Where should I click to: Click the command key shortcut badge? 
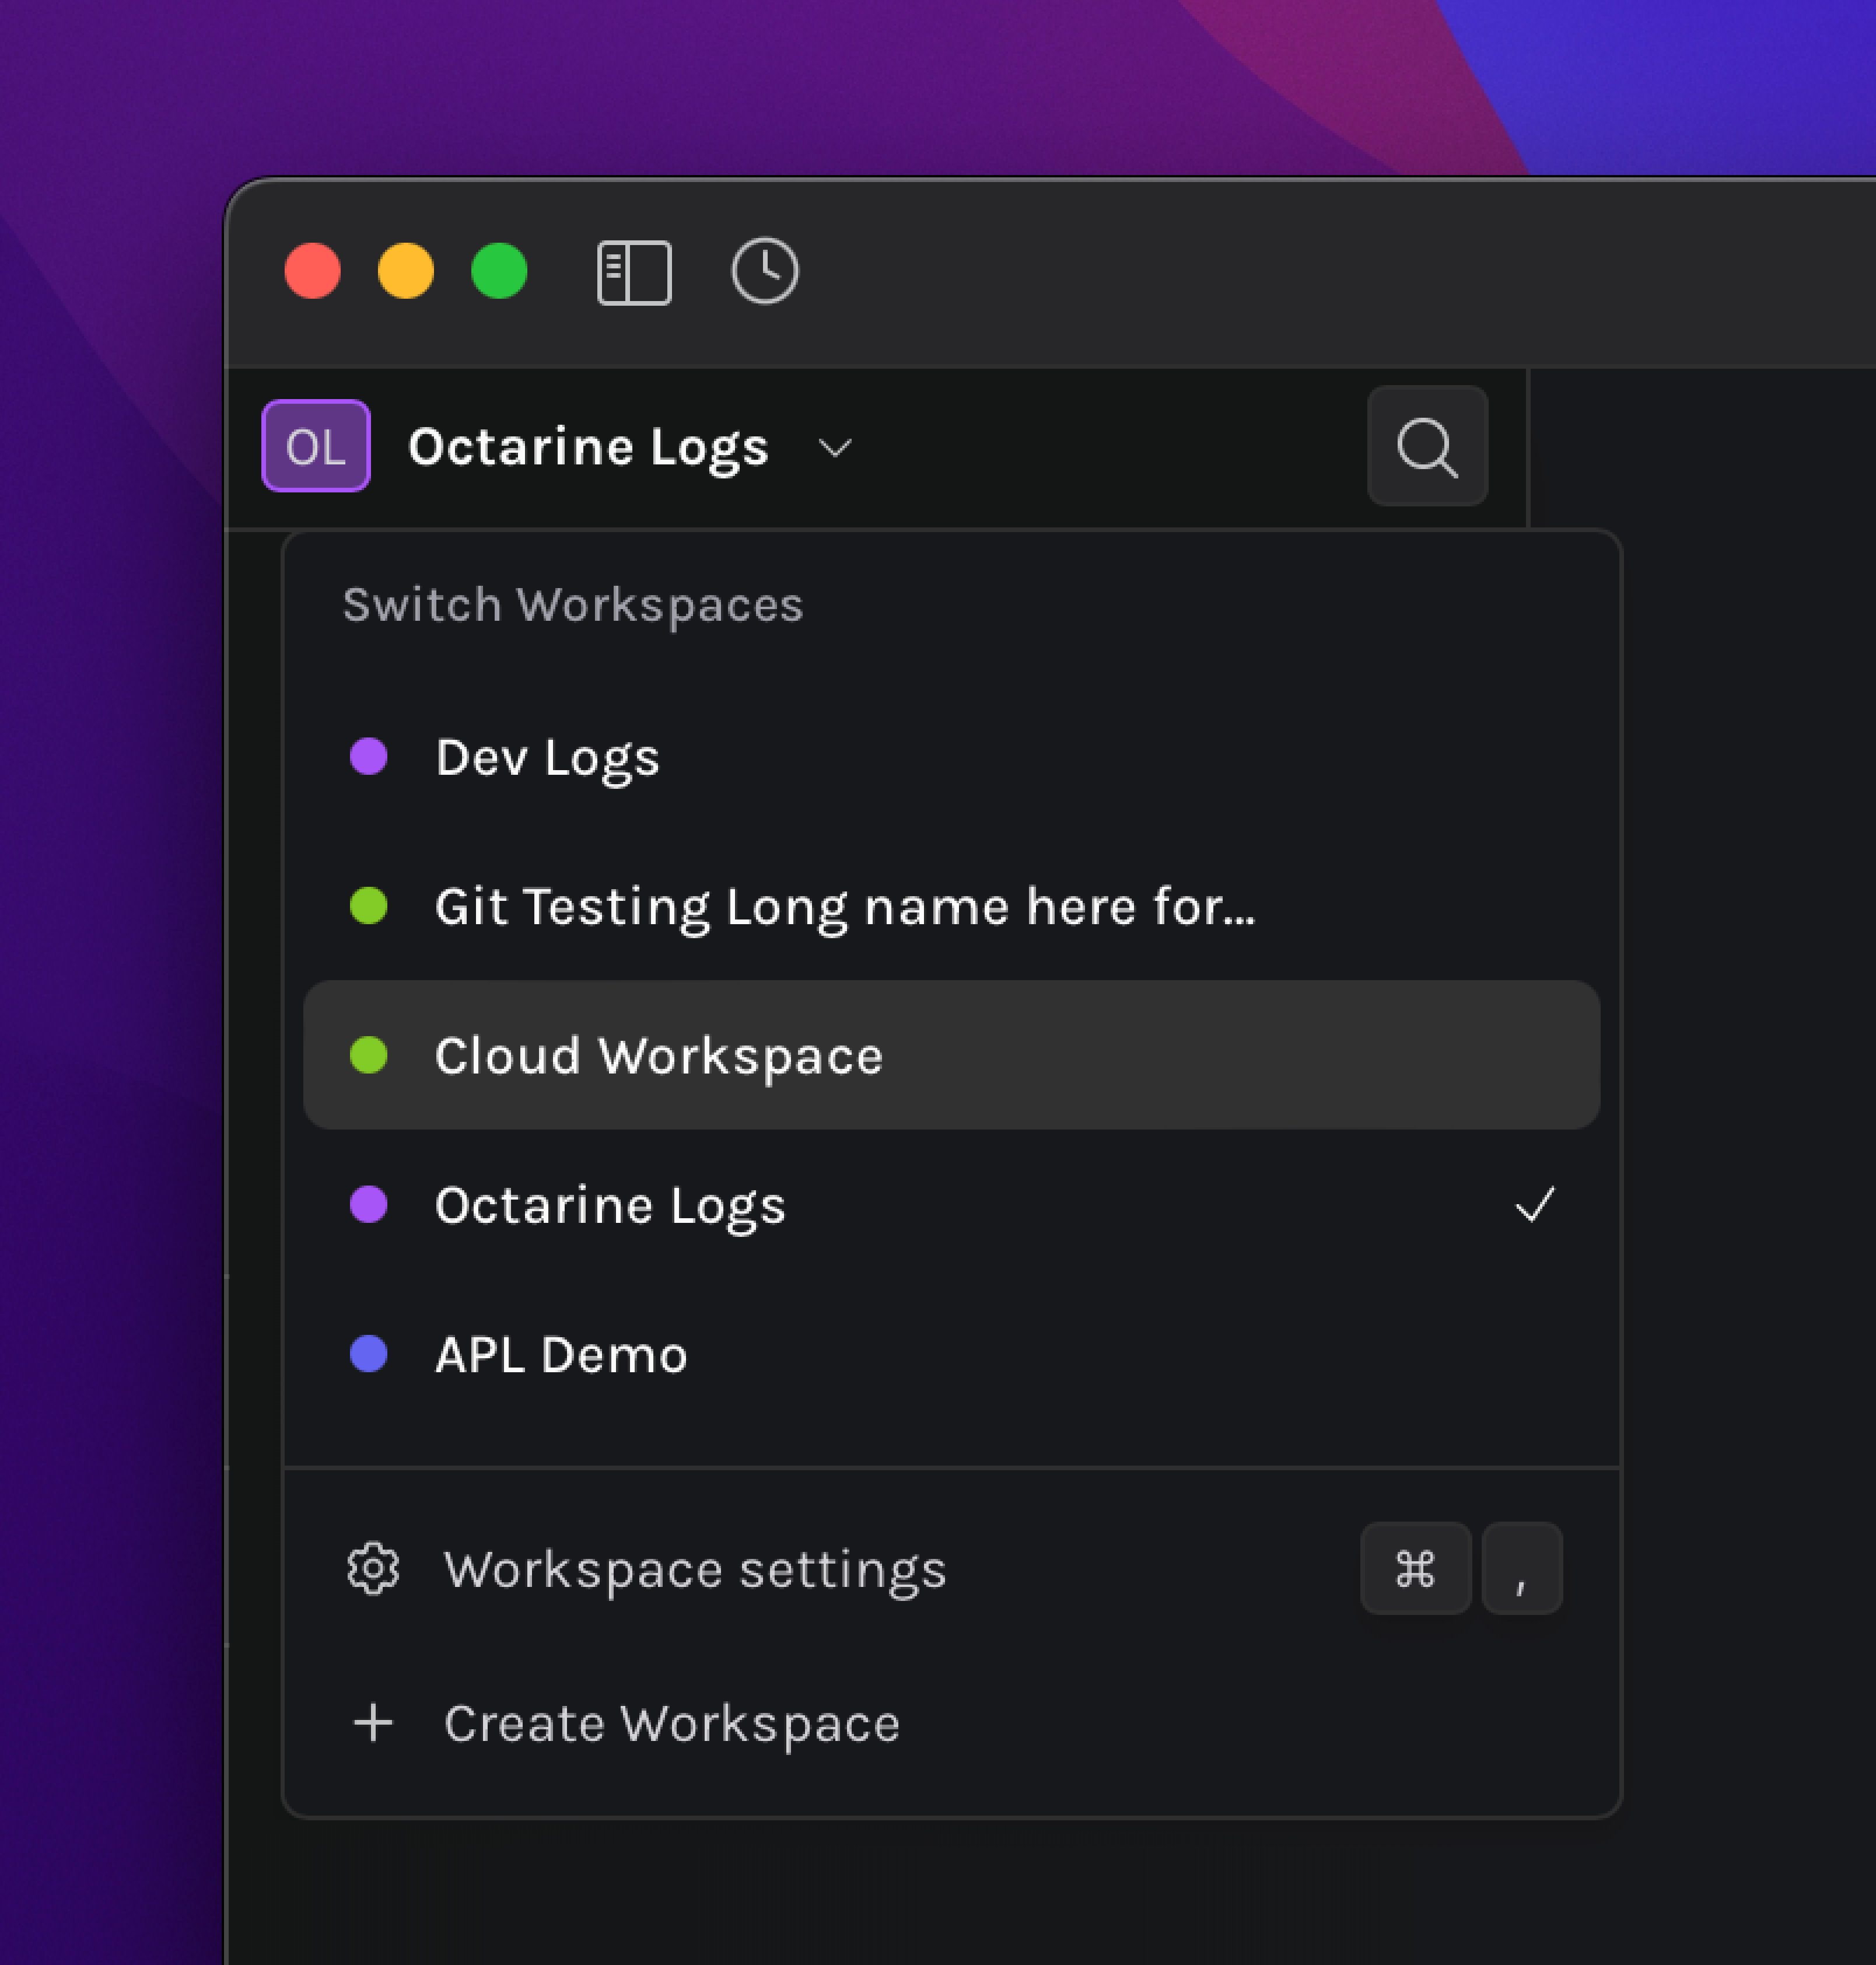(1415, 1568)
